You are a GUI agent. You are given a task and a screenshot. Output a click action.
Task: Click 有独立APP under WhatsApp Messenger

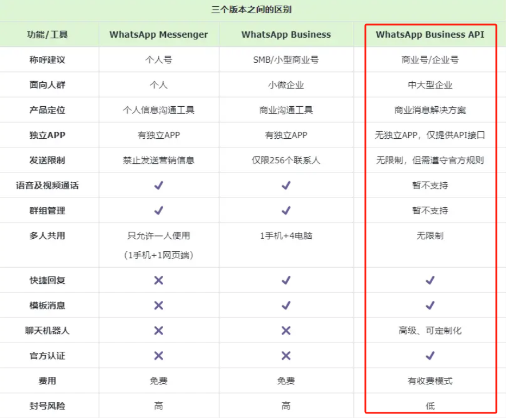(x=158, y=135)
